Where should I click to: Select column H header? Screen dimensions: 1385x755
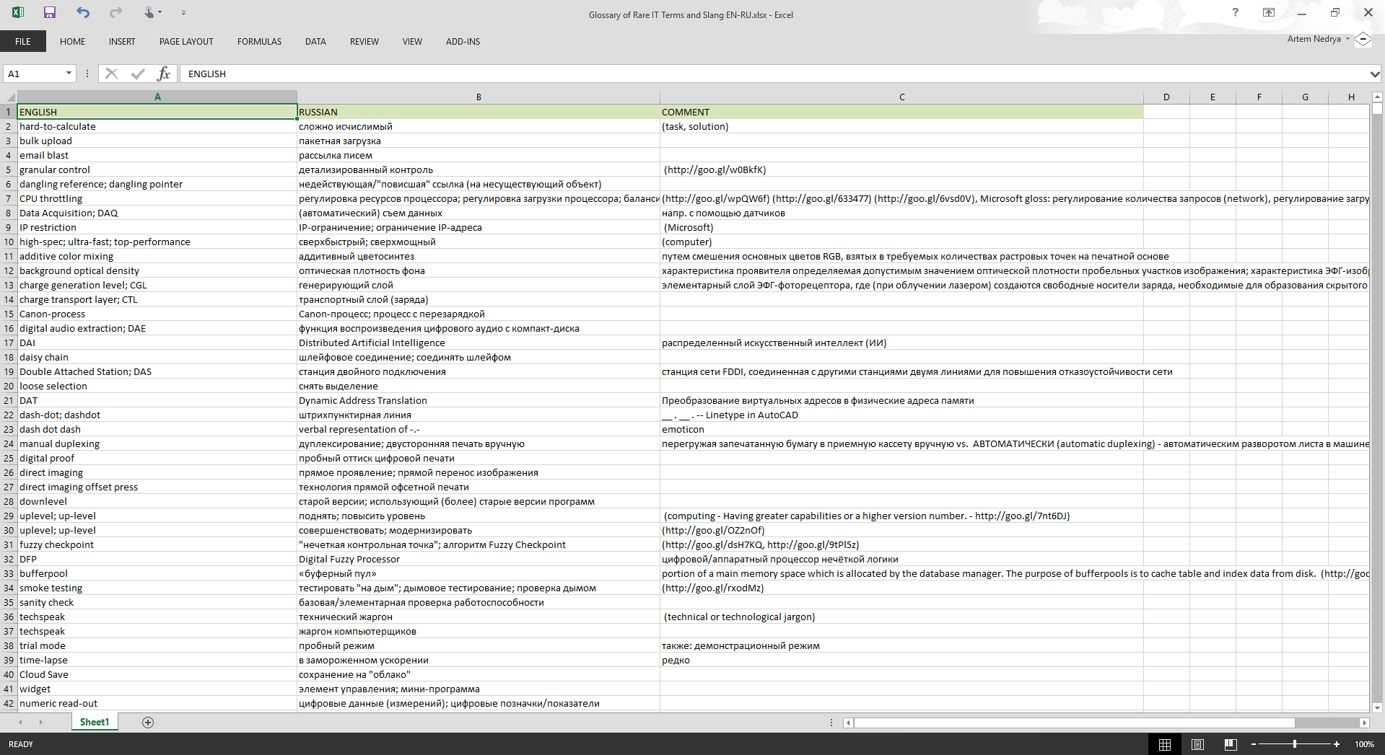[x=1350, y=97]
